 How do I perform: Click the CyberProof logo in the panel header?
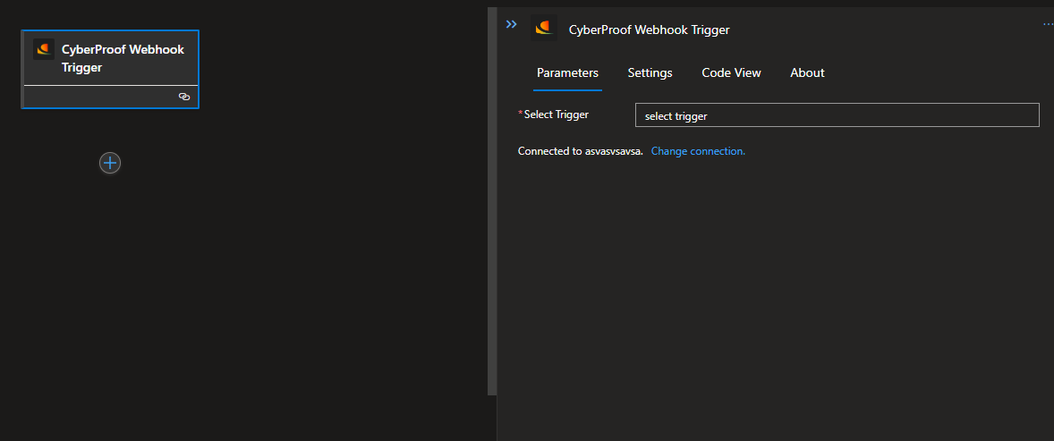point(544,29)
